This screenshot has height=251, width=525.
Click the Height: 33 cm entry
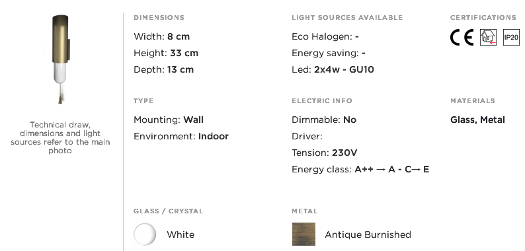(x=166, y=54)
